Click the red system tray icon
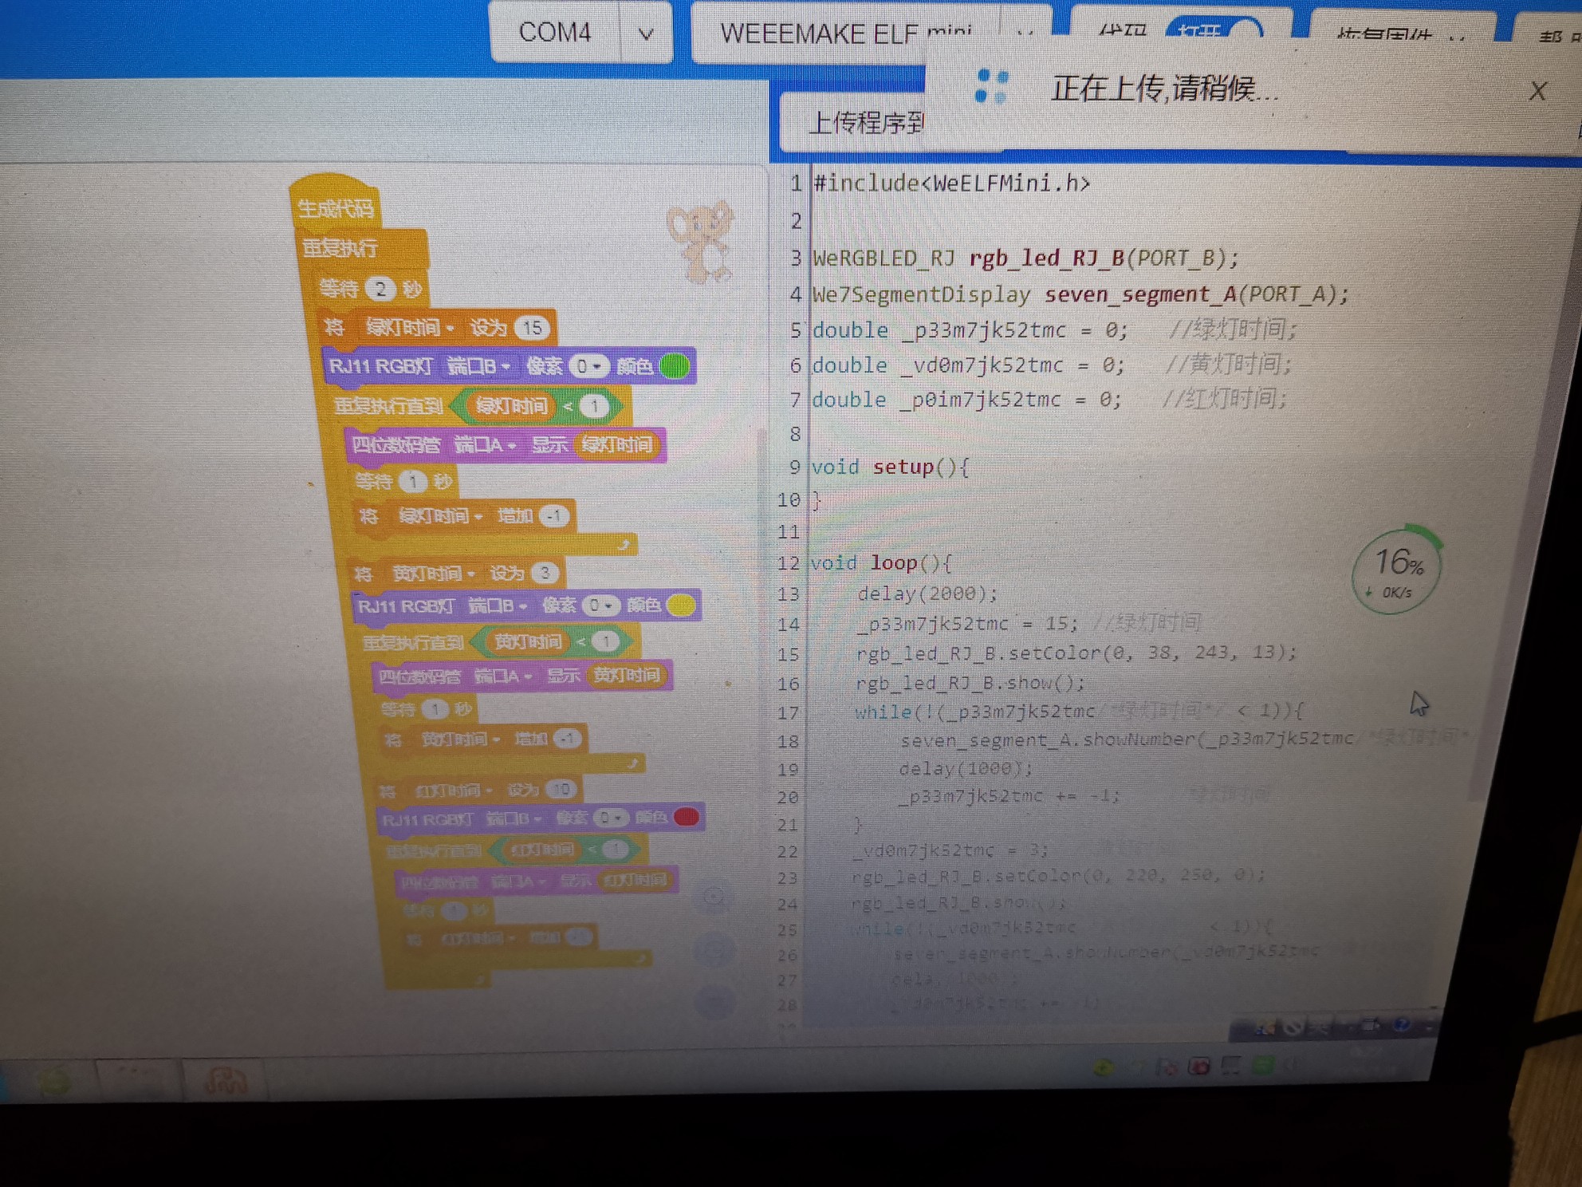This screenshot has height=1187, width=1582. pyautogui.click(x=1198, y=1067)
